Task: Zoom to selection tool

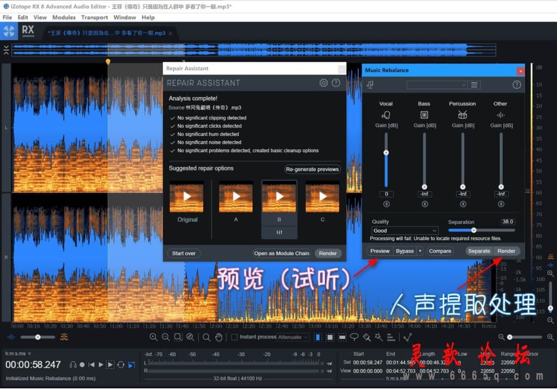Action: (178, 337)
